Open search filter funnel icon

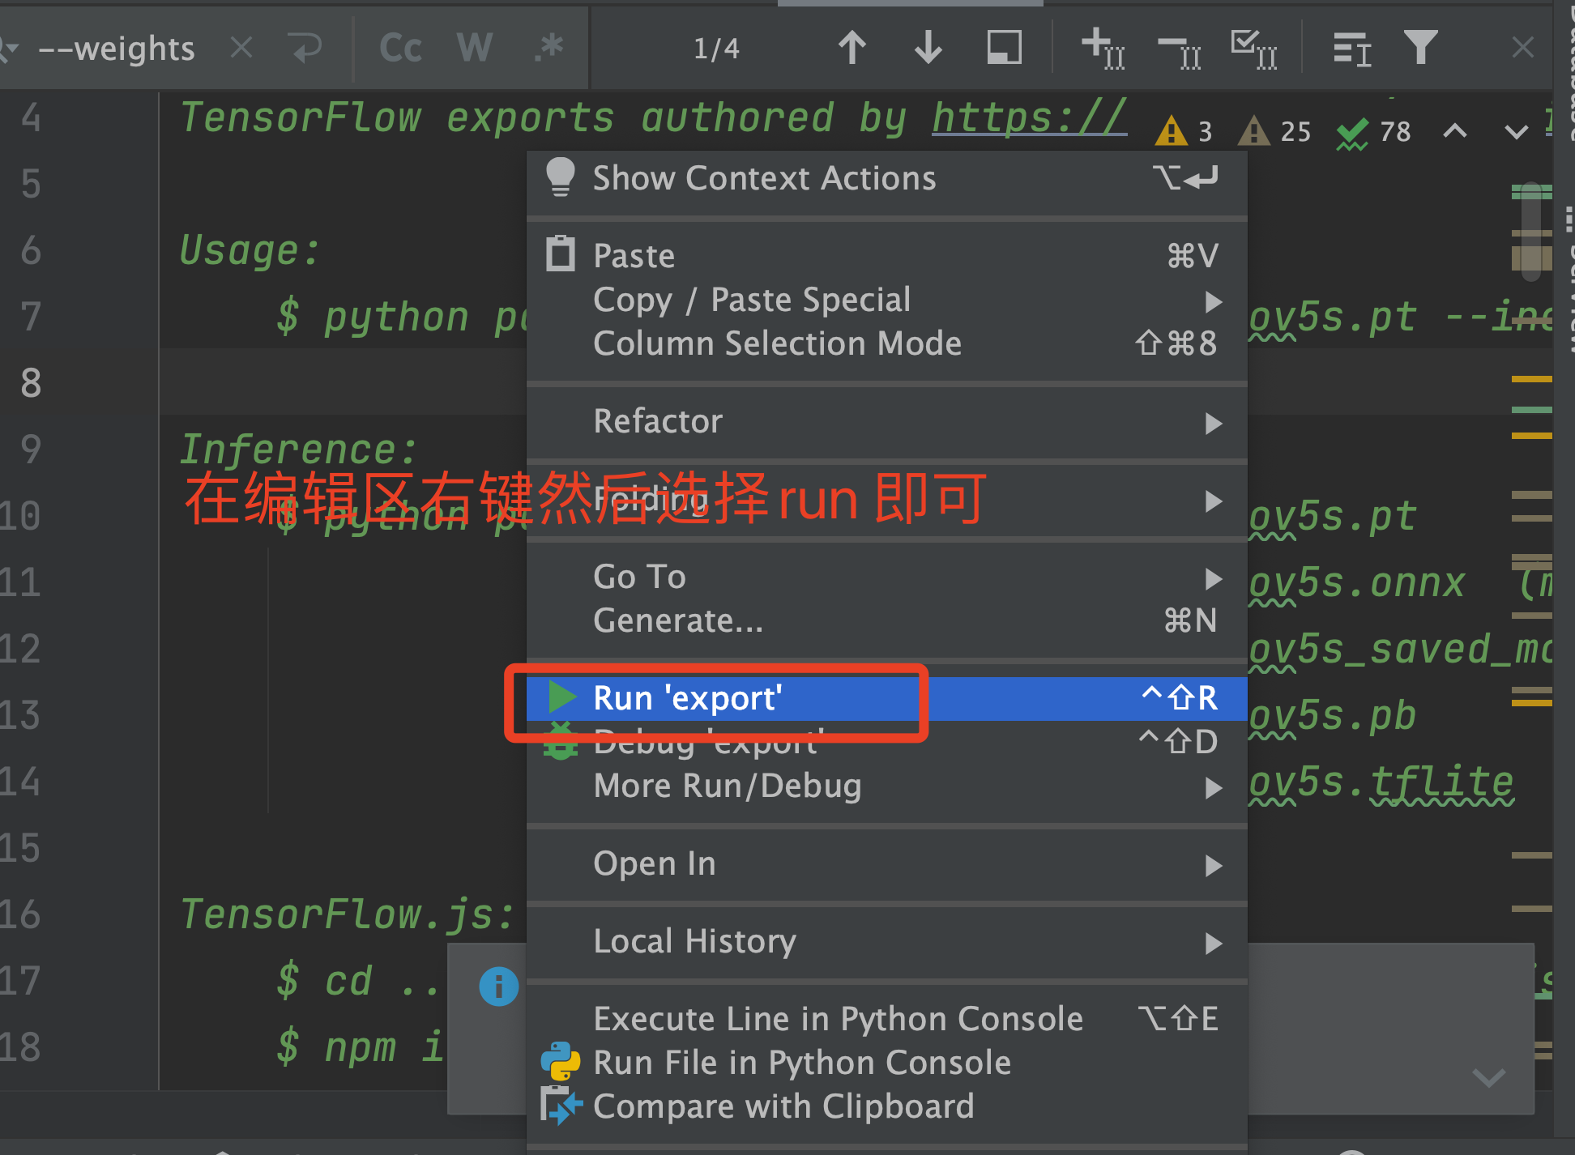coord(1421,47)
